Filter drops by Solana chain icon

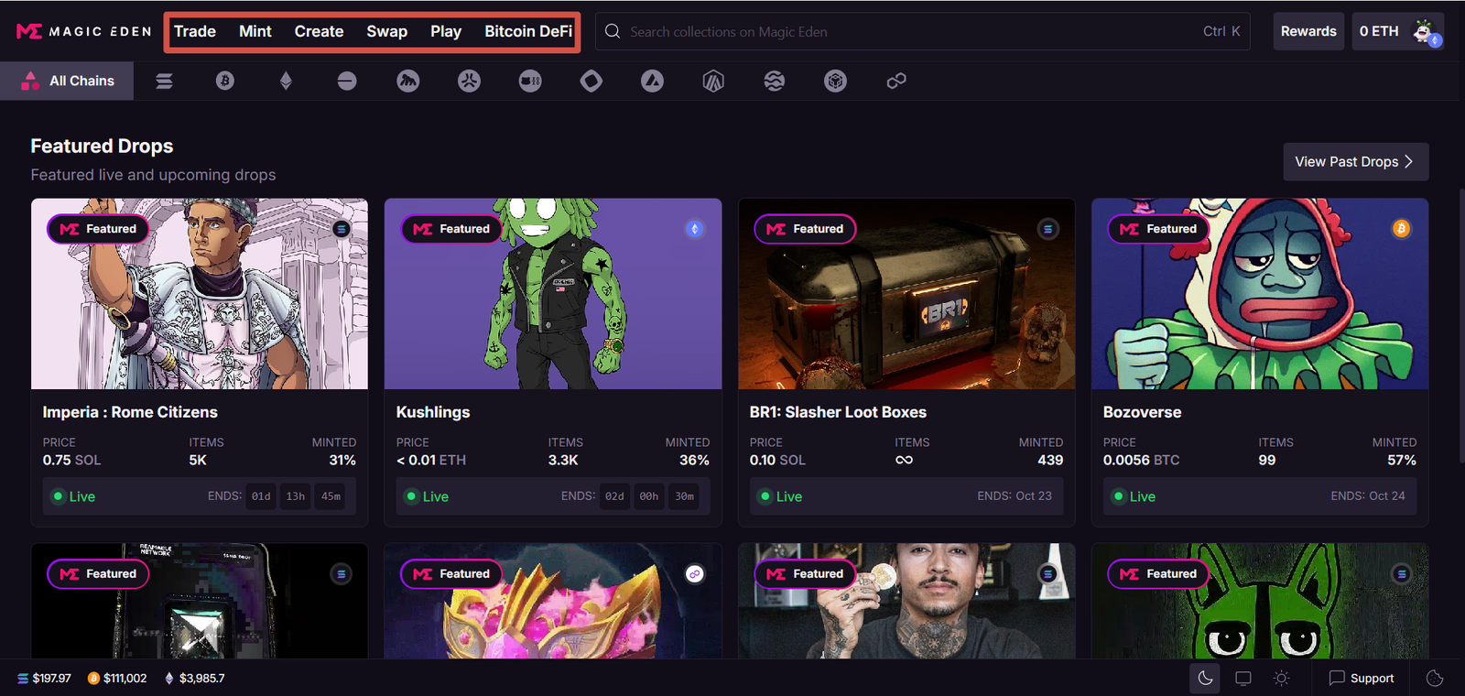(x=164, y=82)
